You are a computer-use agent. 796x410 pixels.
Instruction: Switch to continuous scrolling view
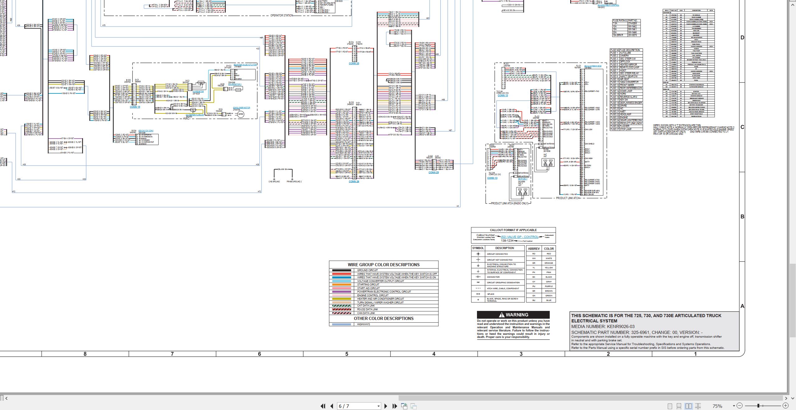[x=679, y=406]
